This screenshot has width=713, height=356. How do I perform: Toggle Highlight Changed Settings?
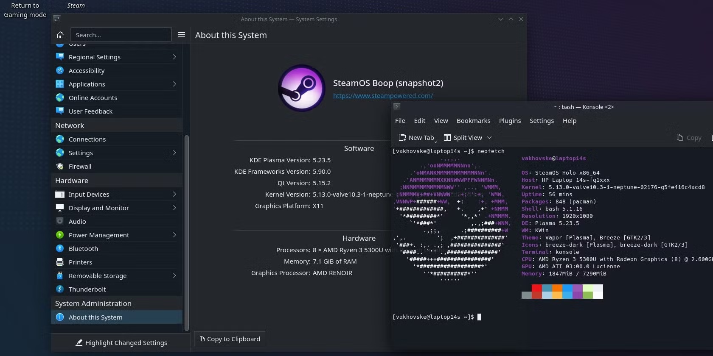(x=121, y=342)
